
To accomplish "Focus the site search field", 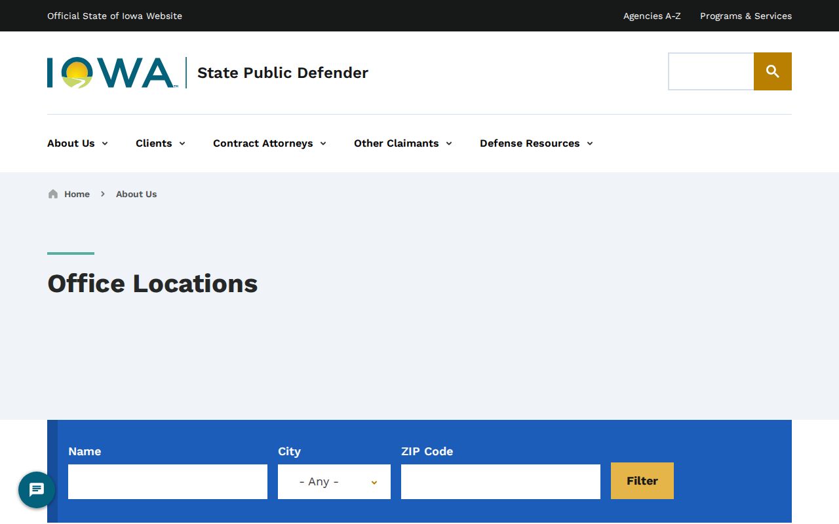I will pos(711,71).
